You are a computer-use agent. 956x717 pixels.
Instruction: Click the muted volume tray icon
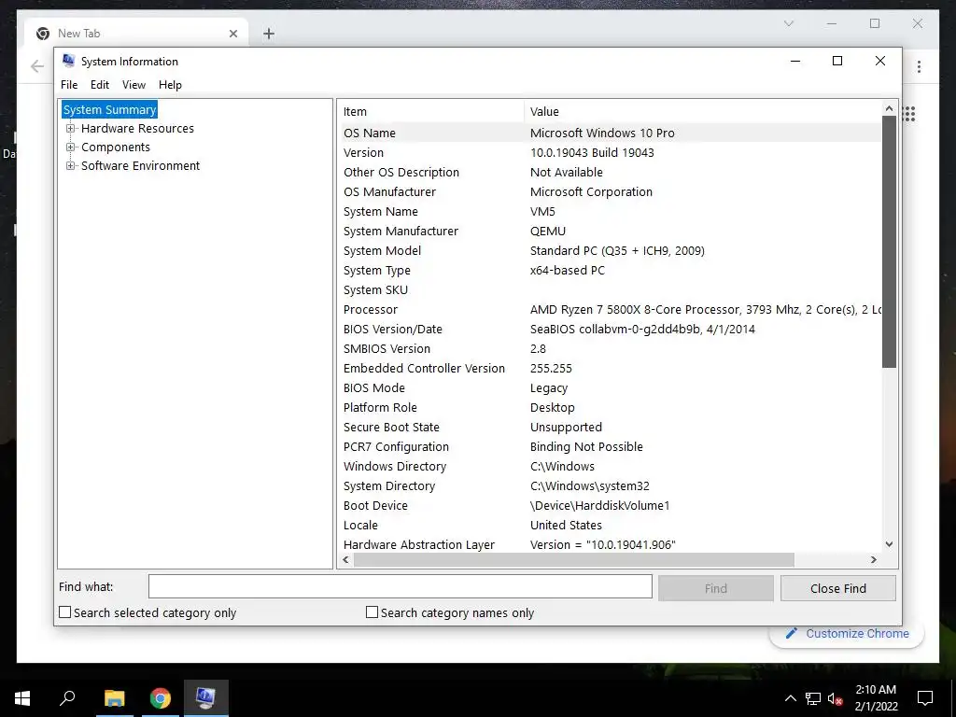[836, 698]
